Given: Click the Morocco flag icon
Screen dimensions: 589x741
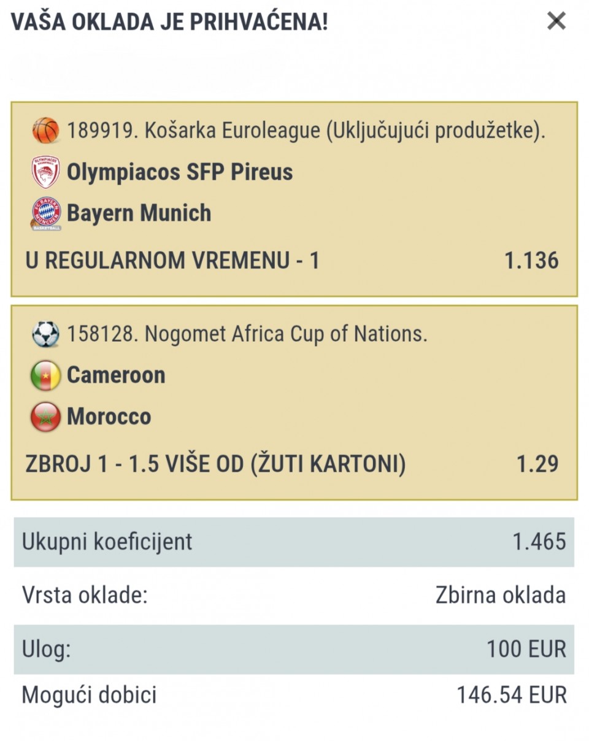Looking at the screenshot, I should pyautogui.click(x=45, y=417).
